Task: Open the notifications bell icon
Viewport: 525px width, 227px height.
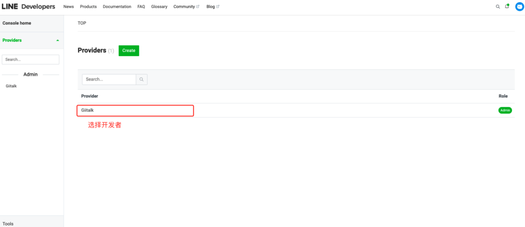Action: (507, 7)
